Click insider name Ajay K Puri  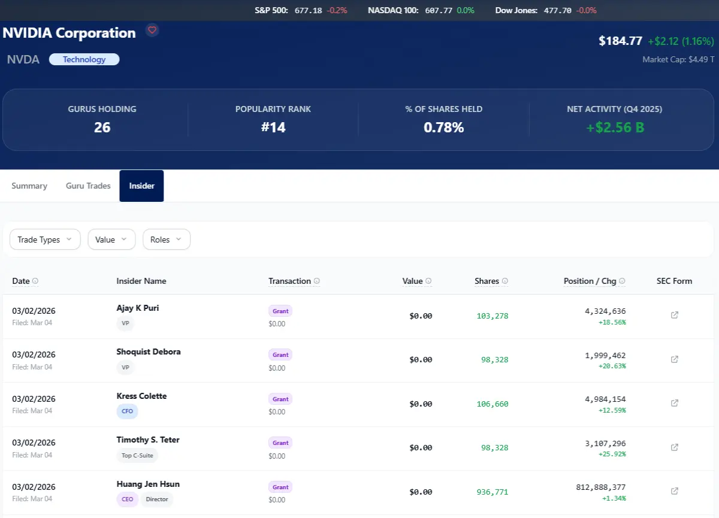click(138, 308)
